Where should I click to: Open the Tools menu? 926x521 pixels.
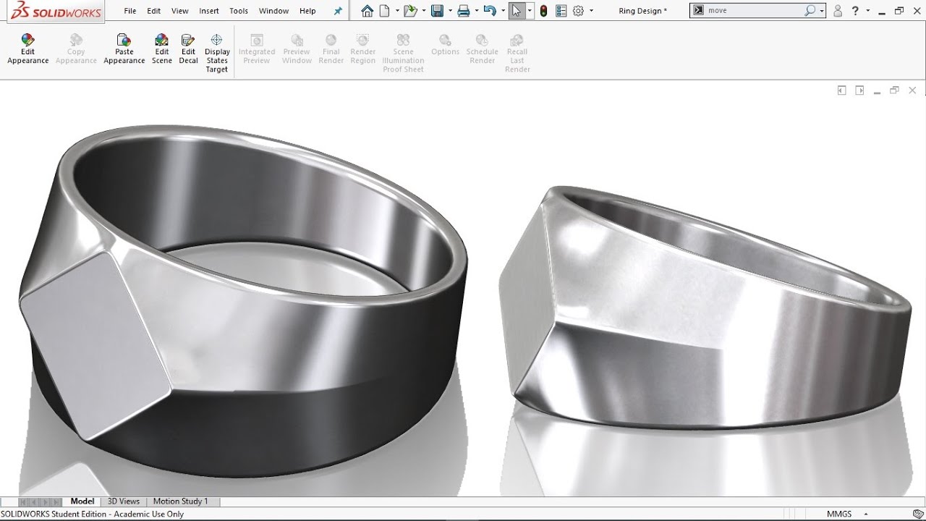(x=239, y=11)
